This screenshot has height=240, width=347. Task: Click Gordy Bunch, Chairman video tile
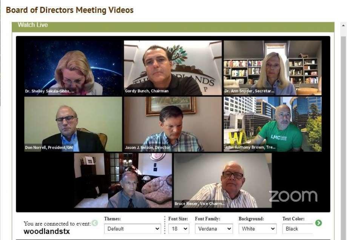tap(173, 68)
